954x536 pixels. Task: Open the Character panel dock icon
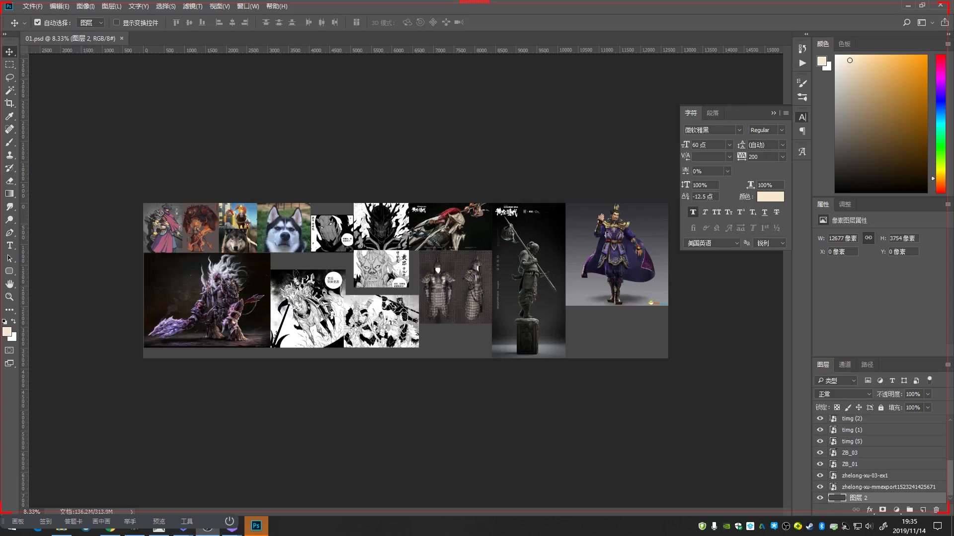click(x=802, y=117)
